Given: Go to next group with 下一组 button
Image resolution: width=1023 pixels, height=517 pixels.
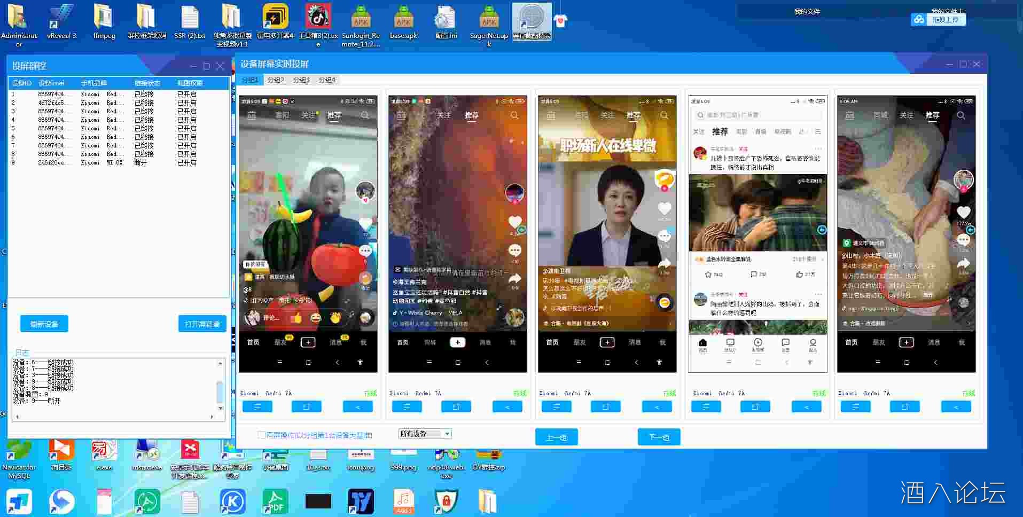Looking at the screenshot, I should point(659,437).
